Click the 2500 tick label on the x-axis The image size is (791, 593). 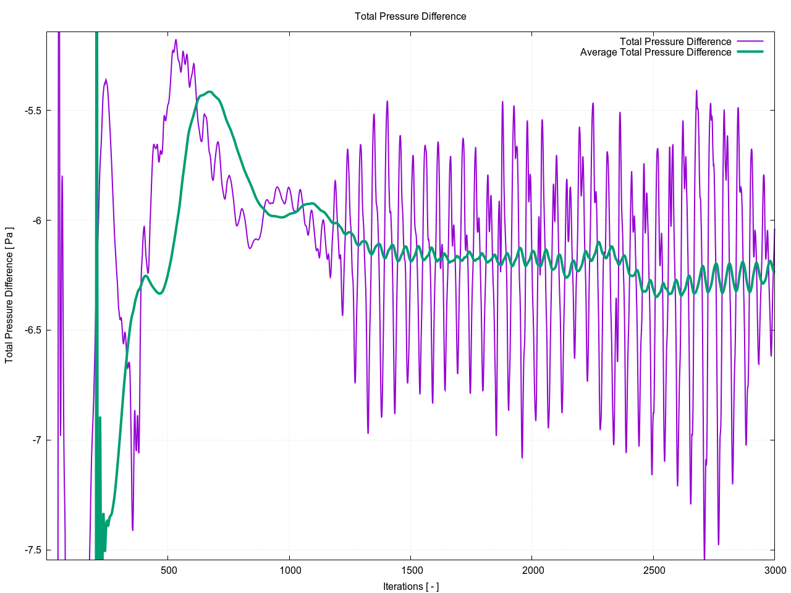pos(654,570)
